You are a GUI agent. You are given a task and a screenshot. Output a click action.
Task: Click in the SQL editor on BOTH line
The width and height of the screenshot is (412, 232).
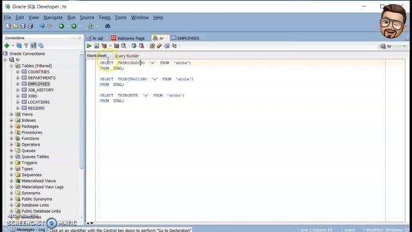142,95
